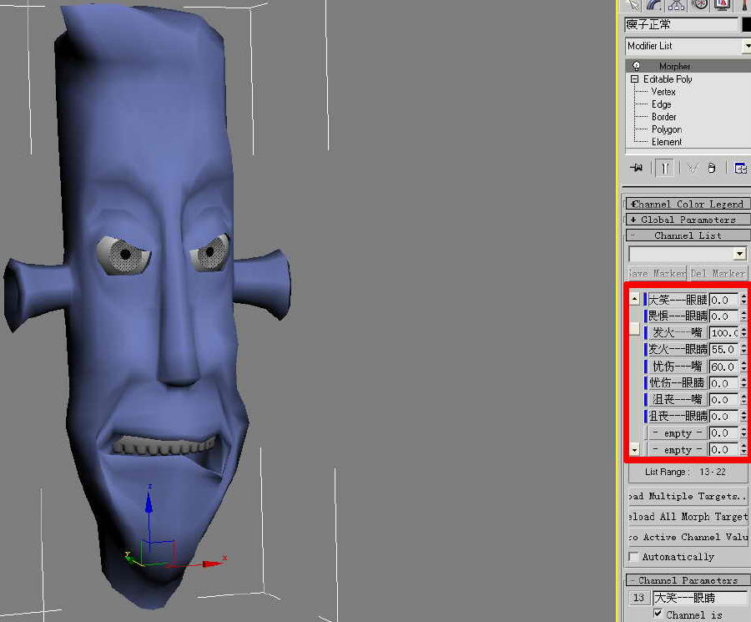Screen dimensions: 751x622
Task: Expand the Channel Color Legend rollout
Action: 688,205
